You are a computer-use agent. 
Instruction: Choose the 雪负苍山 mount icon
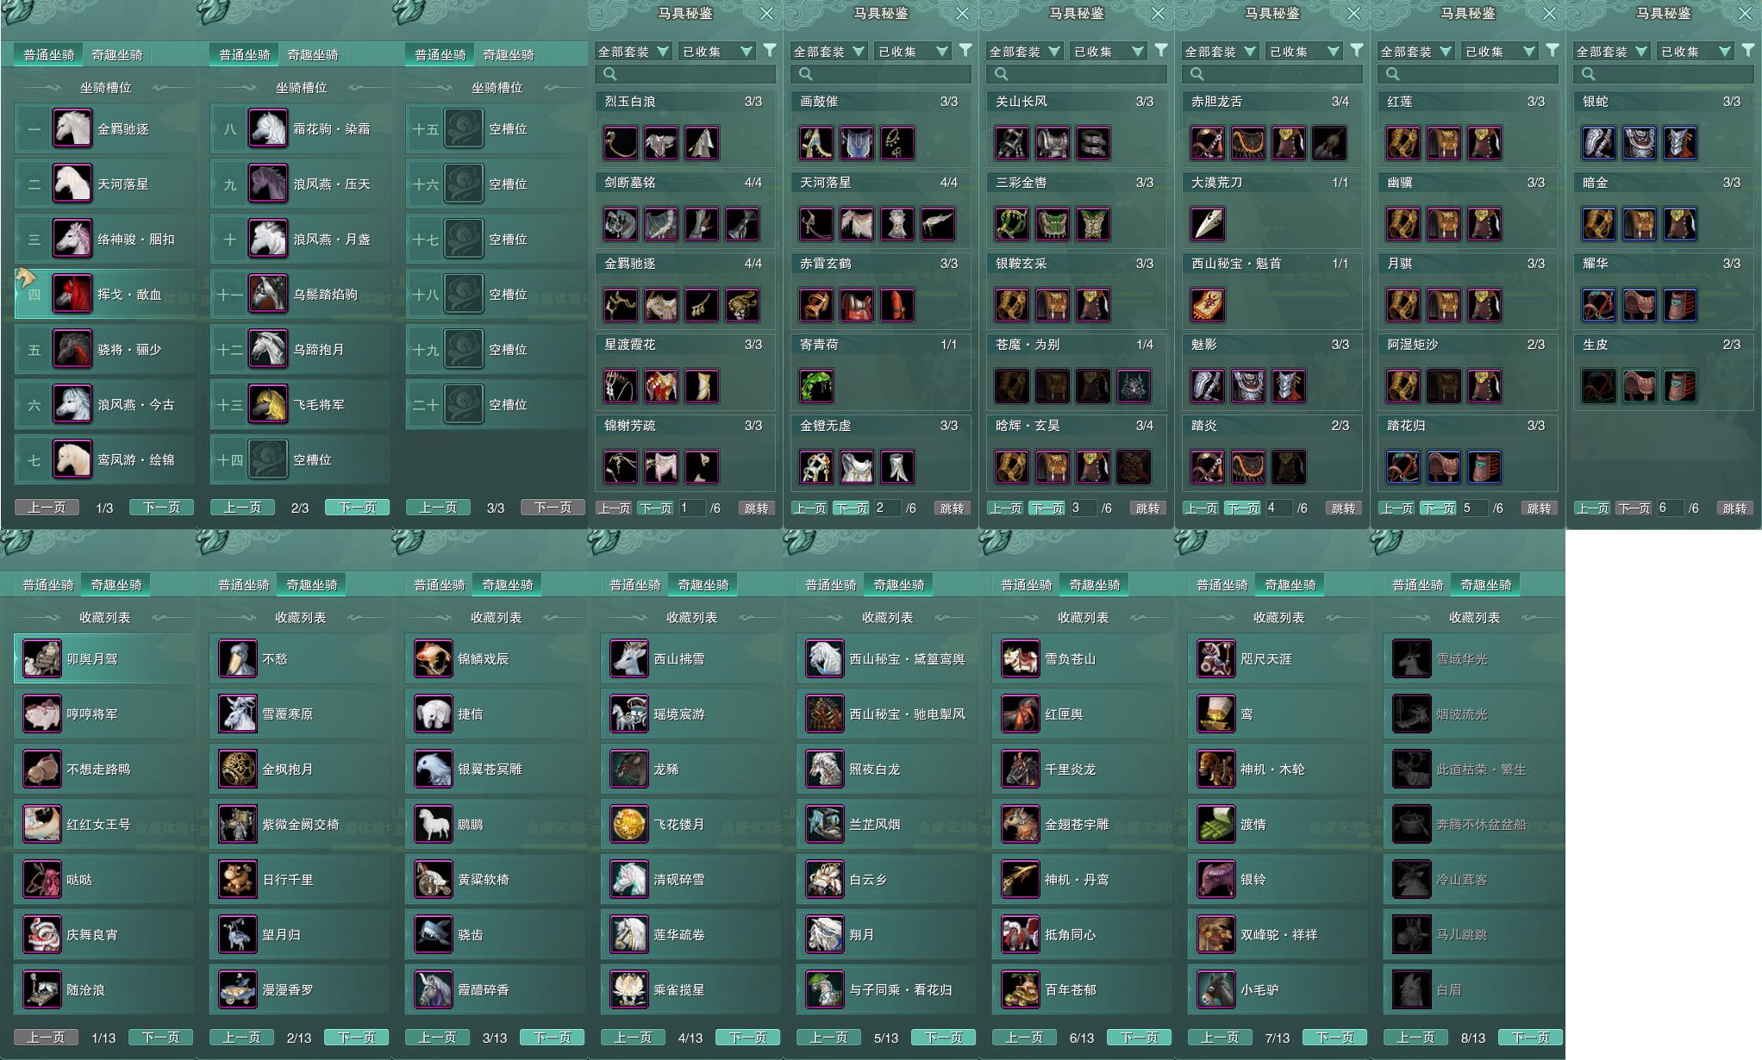tap(1020, 658)
